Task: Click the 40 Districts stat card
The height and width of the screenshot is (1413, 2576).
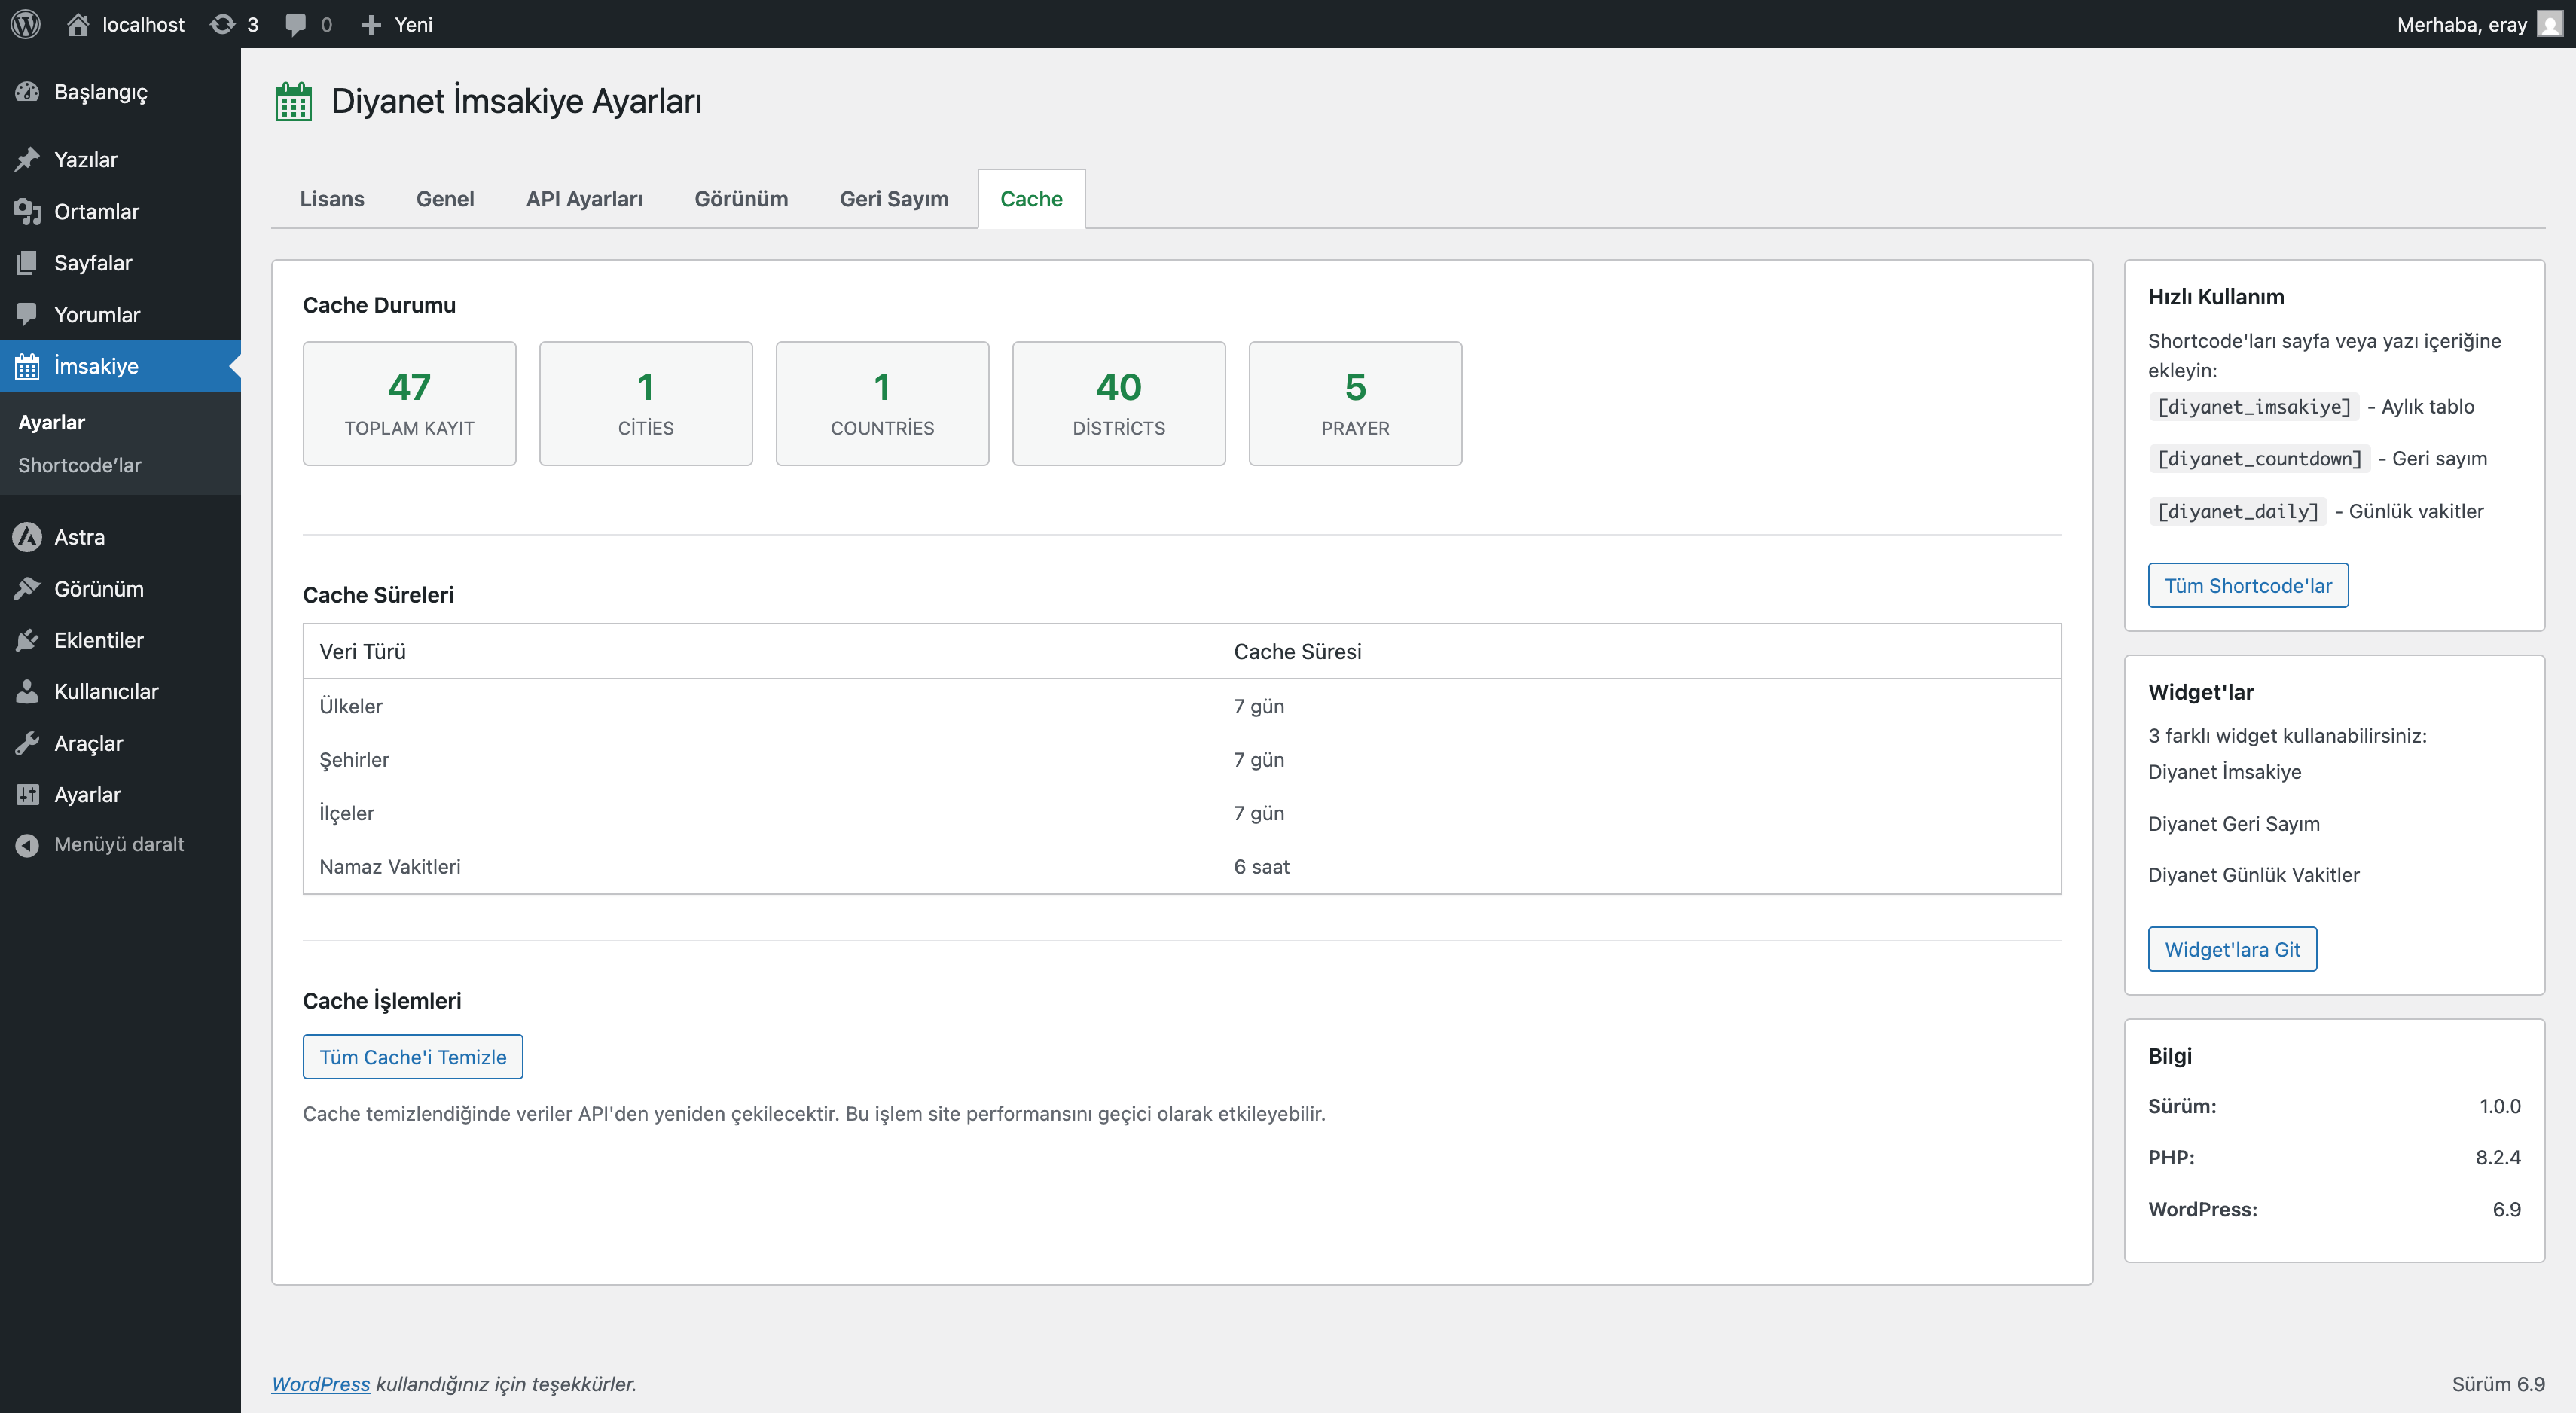Action: point(1119,404)
